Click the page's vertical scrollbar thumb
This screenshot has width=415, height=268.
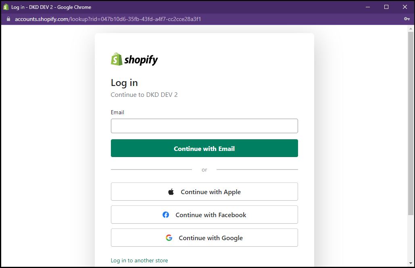coord(411,123)
